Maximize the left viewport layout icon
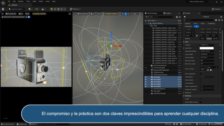224x126 pixels. (70, 14)
